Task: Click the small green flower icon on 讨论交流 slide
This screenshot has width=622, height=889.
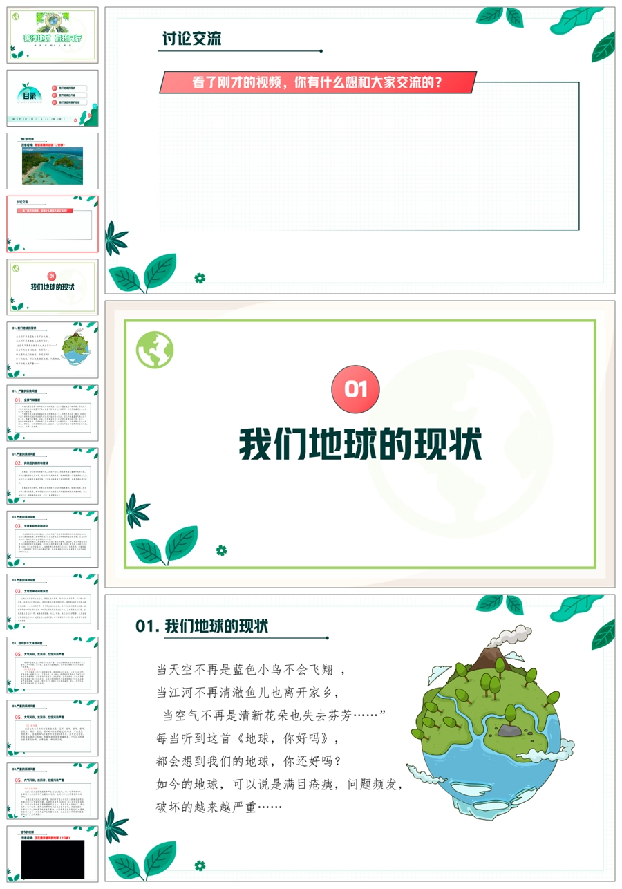Action: pos(200,278)
